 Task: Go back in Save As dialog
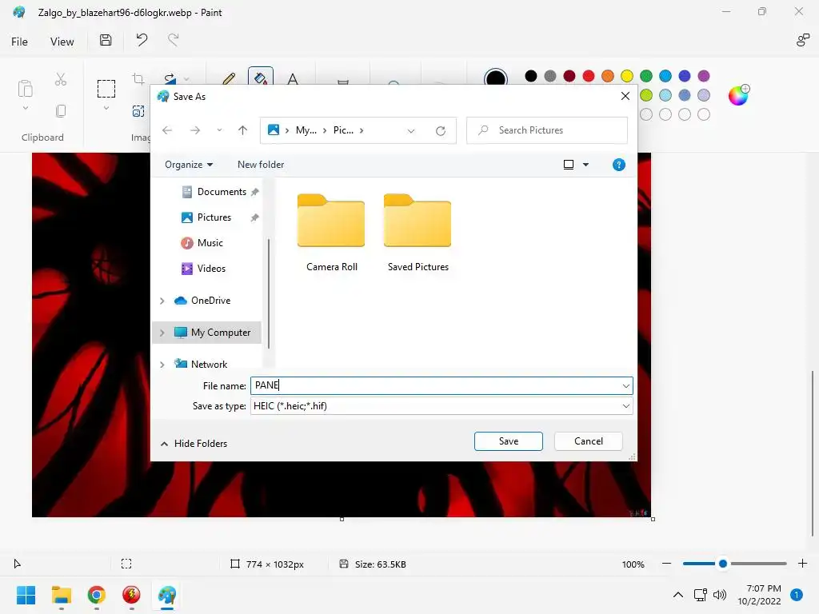coord(167,130)
